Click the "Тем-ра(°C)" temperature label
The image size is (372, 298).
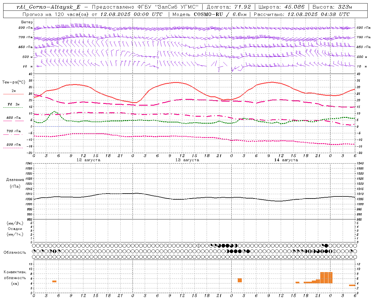pos(14,82)
